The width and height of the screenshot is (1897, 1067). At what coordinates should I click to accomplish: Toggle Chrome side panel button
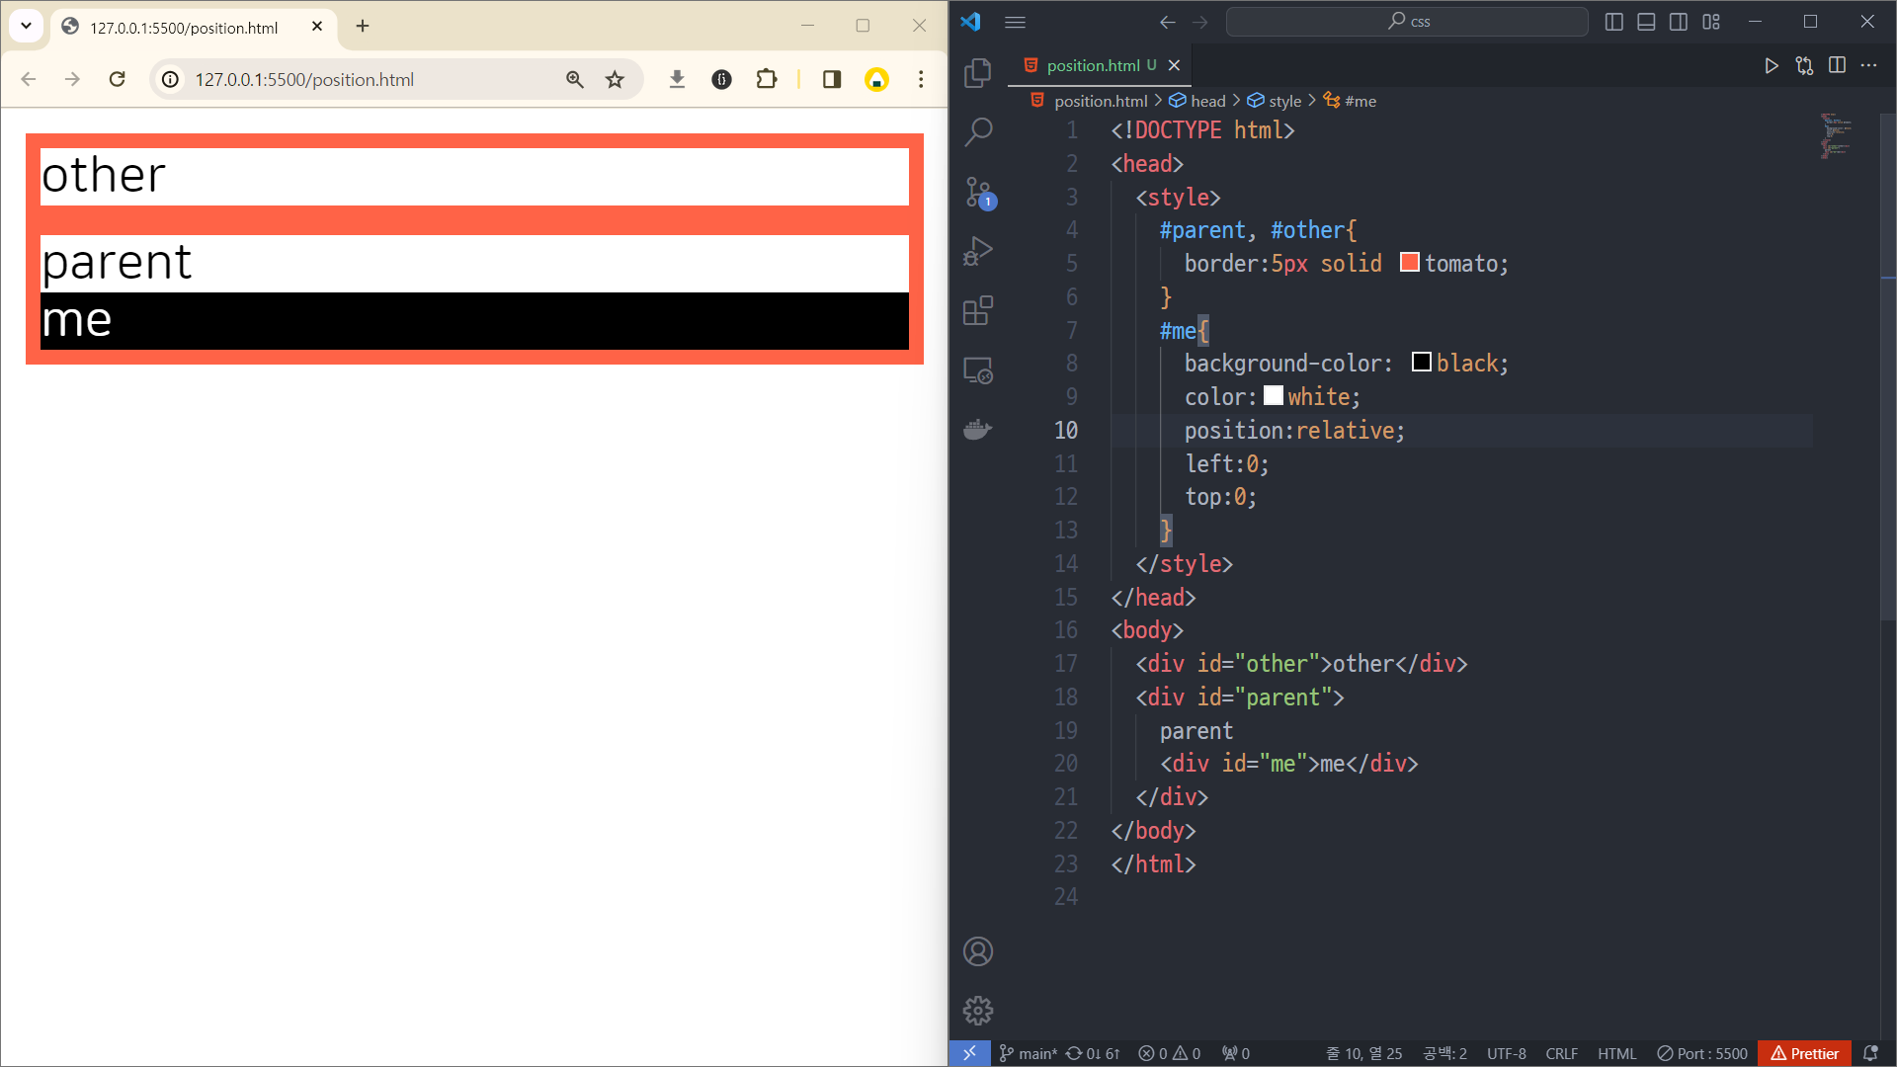831,79
